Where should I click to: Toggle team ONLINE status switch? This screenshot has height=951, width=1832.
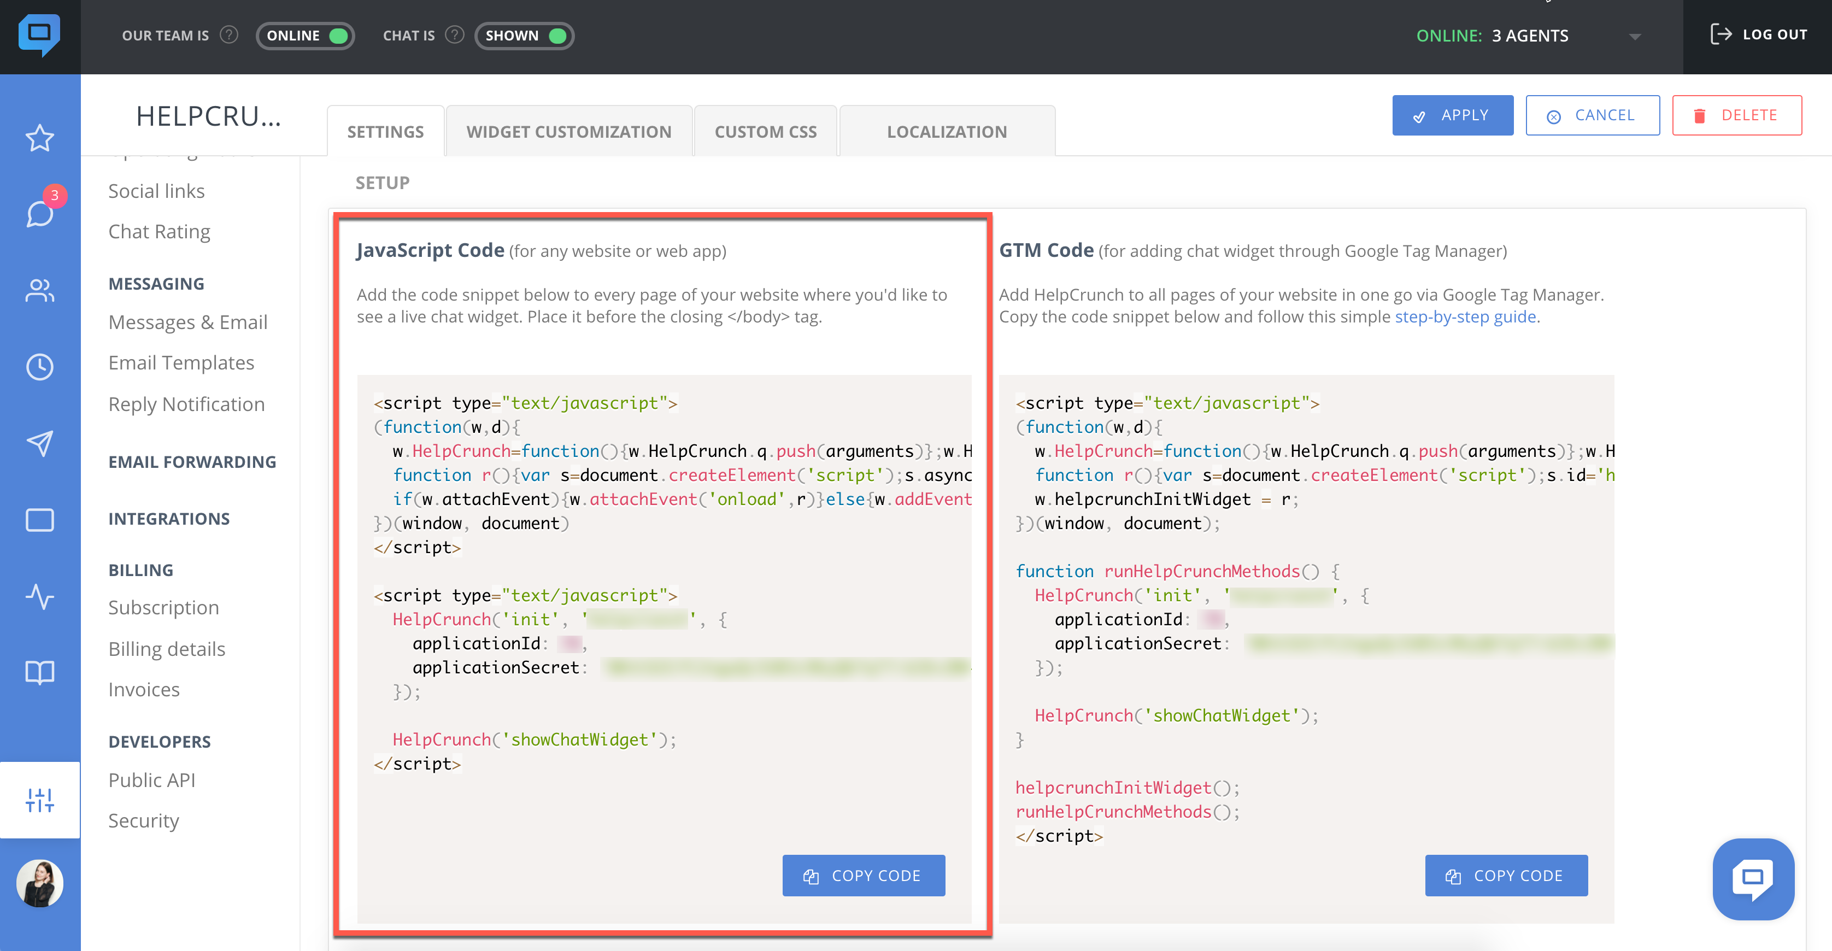[305, 36]
